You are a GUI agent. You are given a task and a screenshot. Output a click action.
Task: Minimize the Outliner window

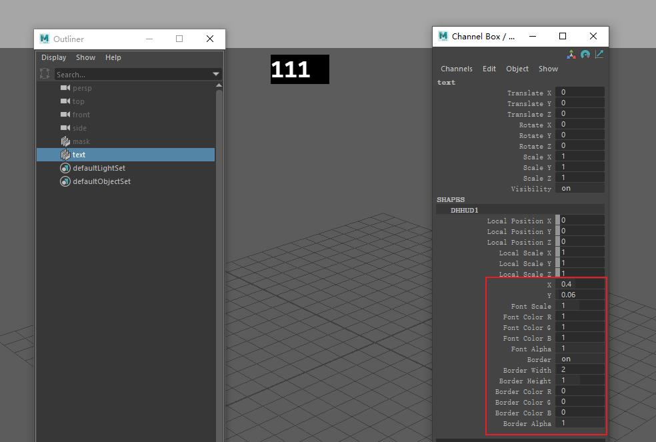[x=149, y=39]
